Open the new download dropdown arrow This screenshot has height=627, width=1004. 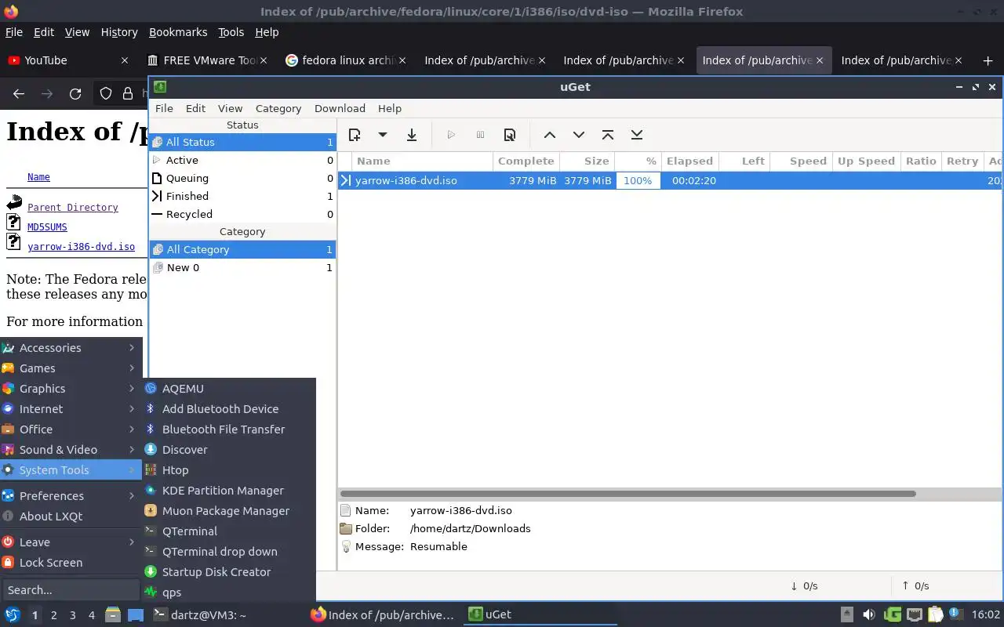(383, 135)
